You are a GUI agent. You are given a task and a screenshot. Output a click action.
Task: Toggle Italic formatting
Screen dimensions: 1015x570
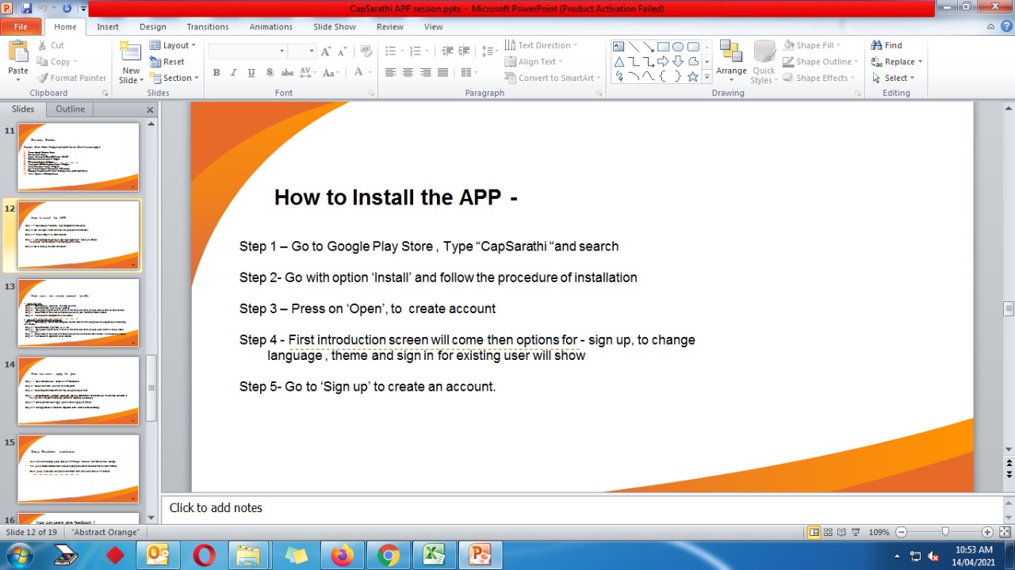[234, 72]
